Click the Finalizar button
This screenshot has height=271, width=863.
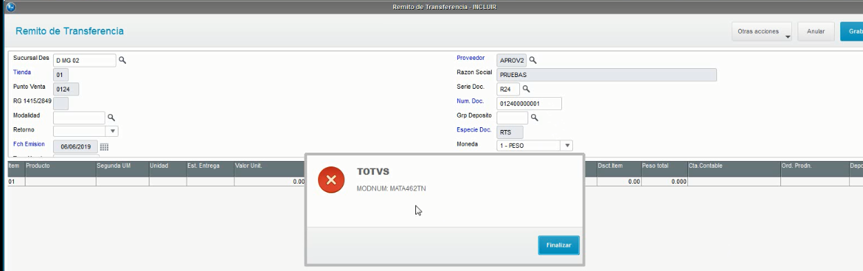point(559,245)
